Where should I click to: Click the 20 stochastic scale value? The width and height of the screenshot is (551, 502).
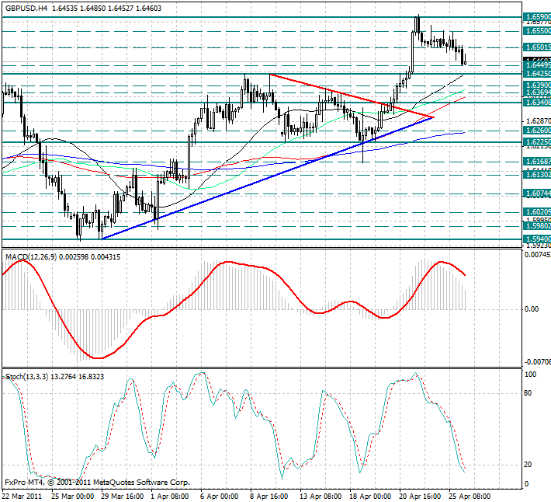click(x=528, y=465)
